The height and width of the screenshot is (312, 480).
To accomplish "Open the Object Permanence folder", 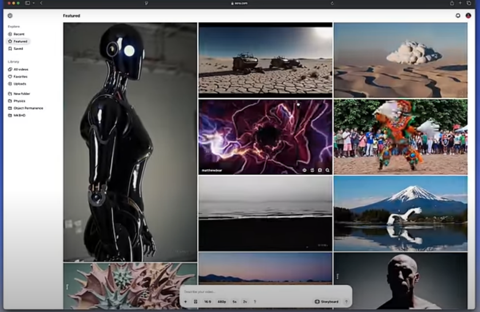I will click(28, 108).
